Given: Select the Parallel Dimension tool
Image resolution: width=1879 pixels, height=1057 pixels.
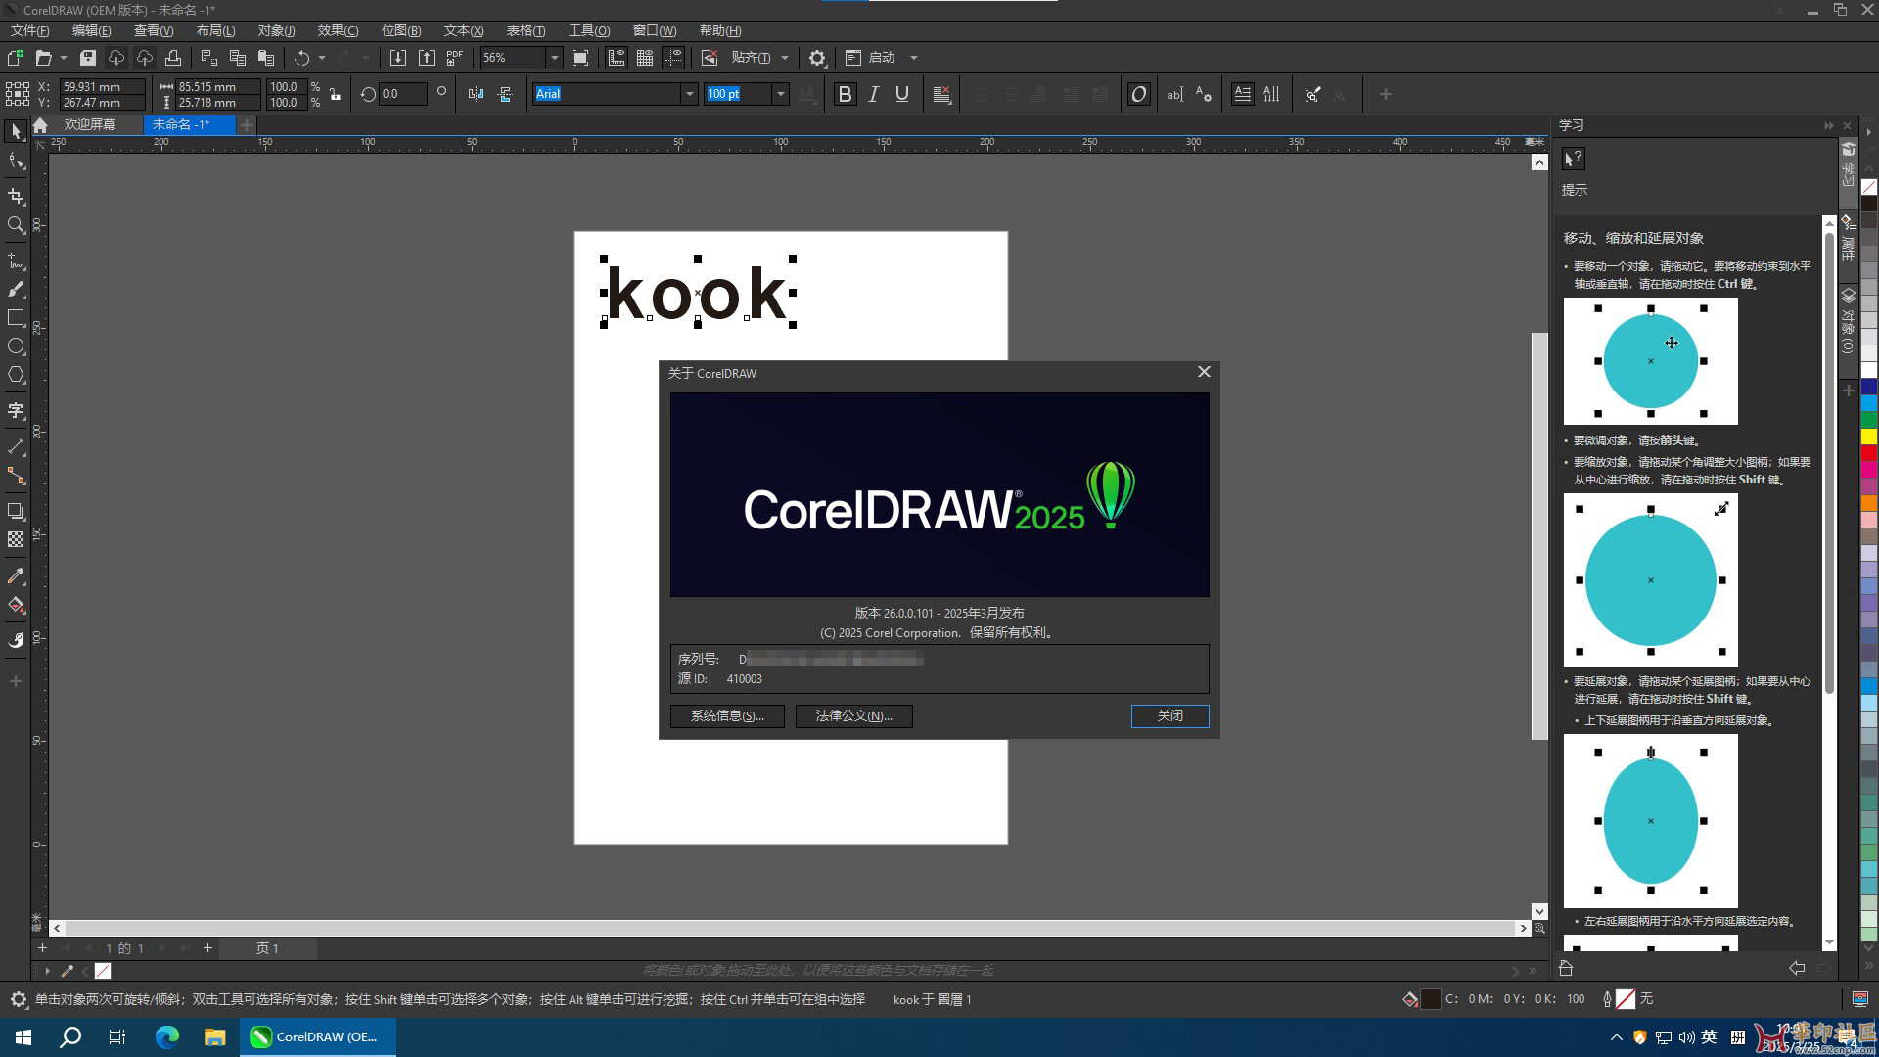Looking at the screenshot, I should click(x=16, y=447).
